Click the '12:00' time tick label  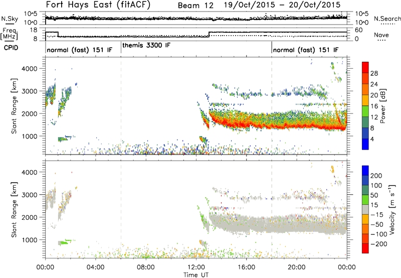(196, 267)
